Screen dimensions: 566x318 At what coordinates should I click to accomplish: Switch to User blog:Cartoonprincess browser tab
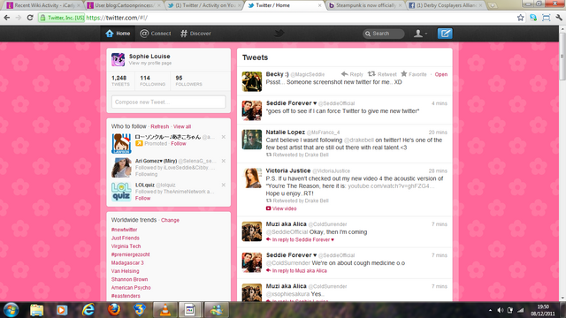[124, 5]
